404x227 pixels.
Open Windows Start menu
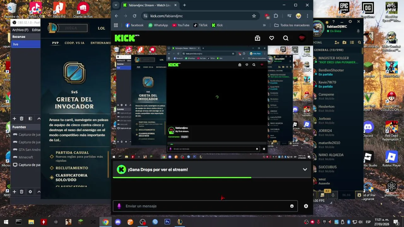click(6, 222)
